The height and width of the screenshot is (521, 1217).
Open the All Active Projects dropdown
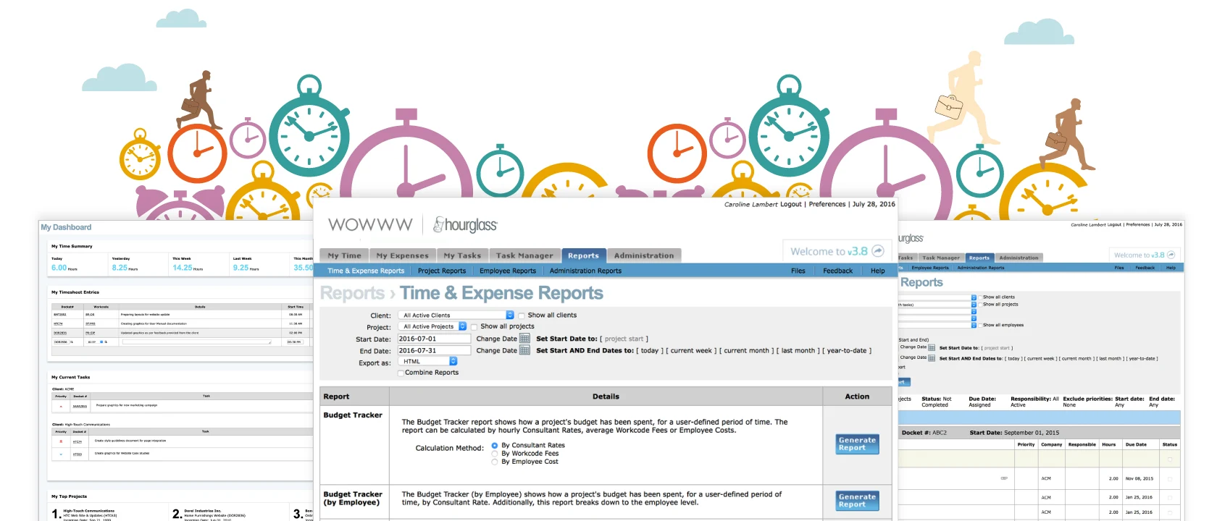[432, 326]
